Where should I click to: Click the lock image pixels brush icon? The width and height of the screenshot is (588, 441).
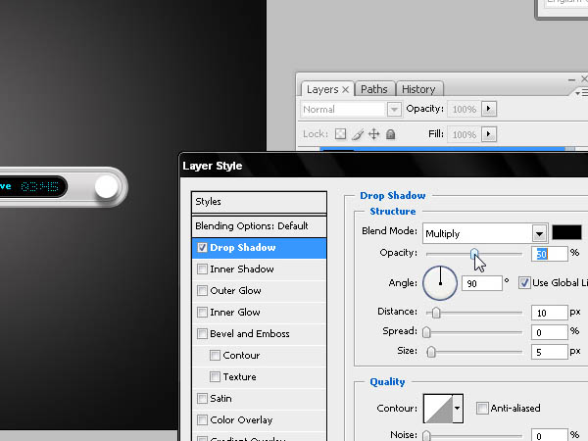(358, 134)
